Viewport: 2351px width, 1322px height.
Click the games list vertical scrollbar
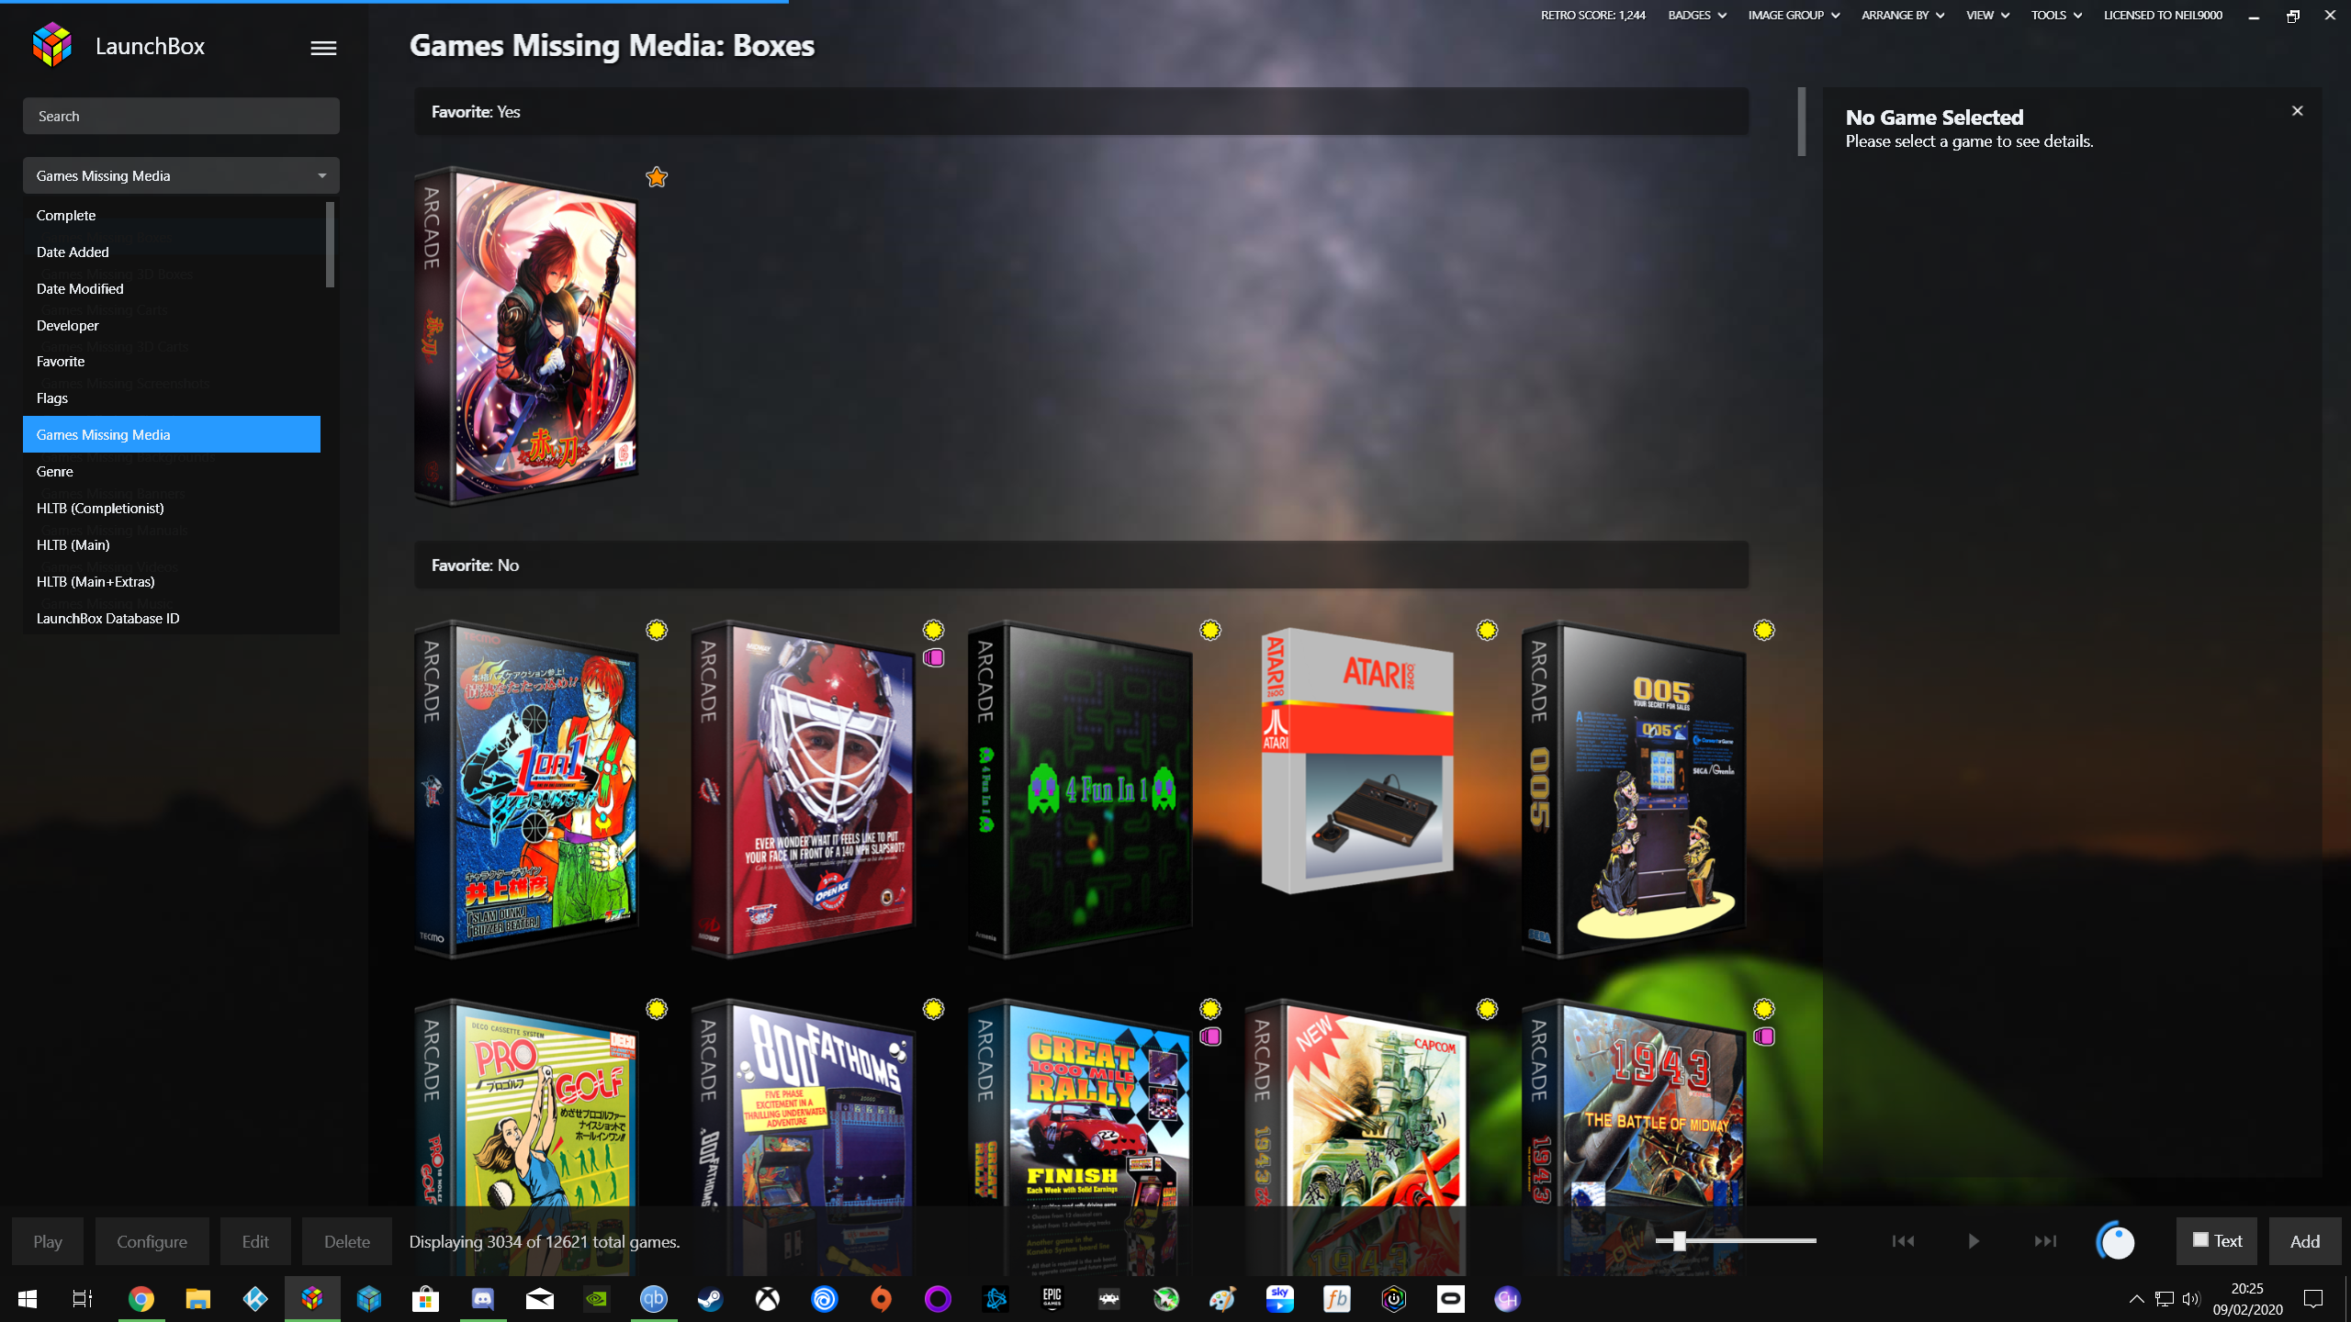pyautogui.click(x=1802, y=121)
